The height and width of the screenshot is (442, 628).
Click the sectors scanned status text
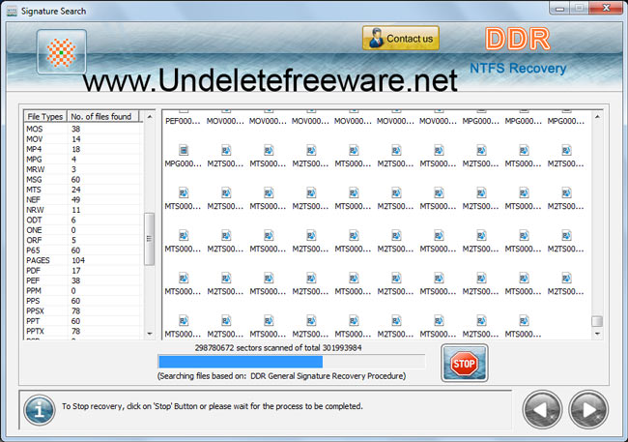278,348
